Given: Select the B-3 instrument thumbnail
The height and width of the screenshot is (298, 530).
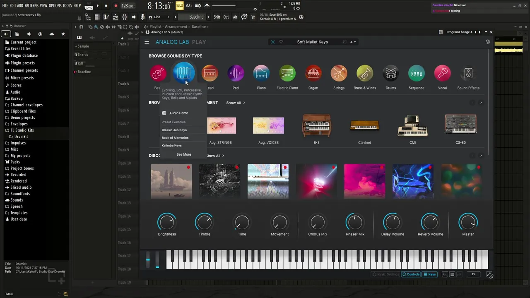Looking at the screenshot, I should point(316,125).
